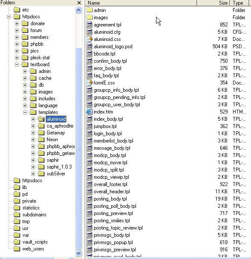This screenshot has width=251, height=259.
Task: Expand the subSilver template folder
Action: click(33, 174)
